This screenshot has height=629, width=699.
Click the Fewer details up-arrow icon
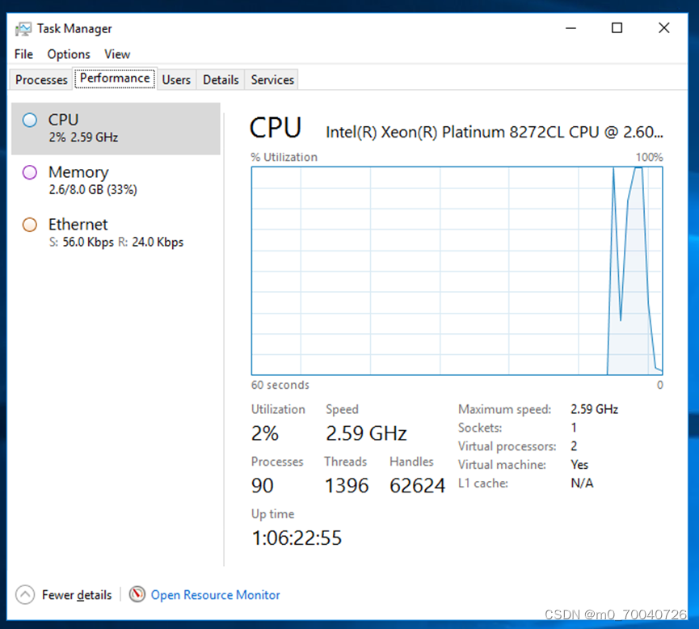pos(25,595)
